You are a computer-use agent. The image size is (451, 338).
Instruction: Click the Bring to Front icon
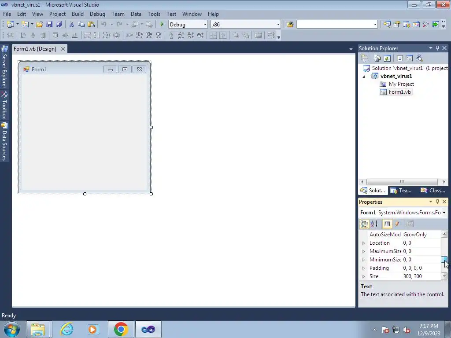click(x=236, y=35)
